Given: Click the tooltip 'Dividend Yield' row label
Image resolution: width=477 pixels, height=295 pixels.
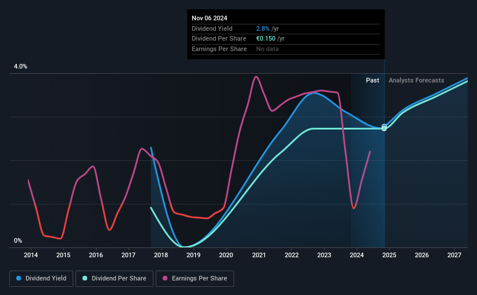Looking at the screenshot, I should pyautogui.click(x=212, y=28).
